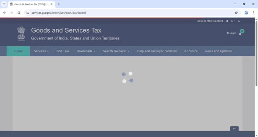Image resolution: width=258 pixels, height=137 pixels.
Task: Click Skip to Main Content link
Action: [210, 21]
